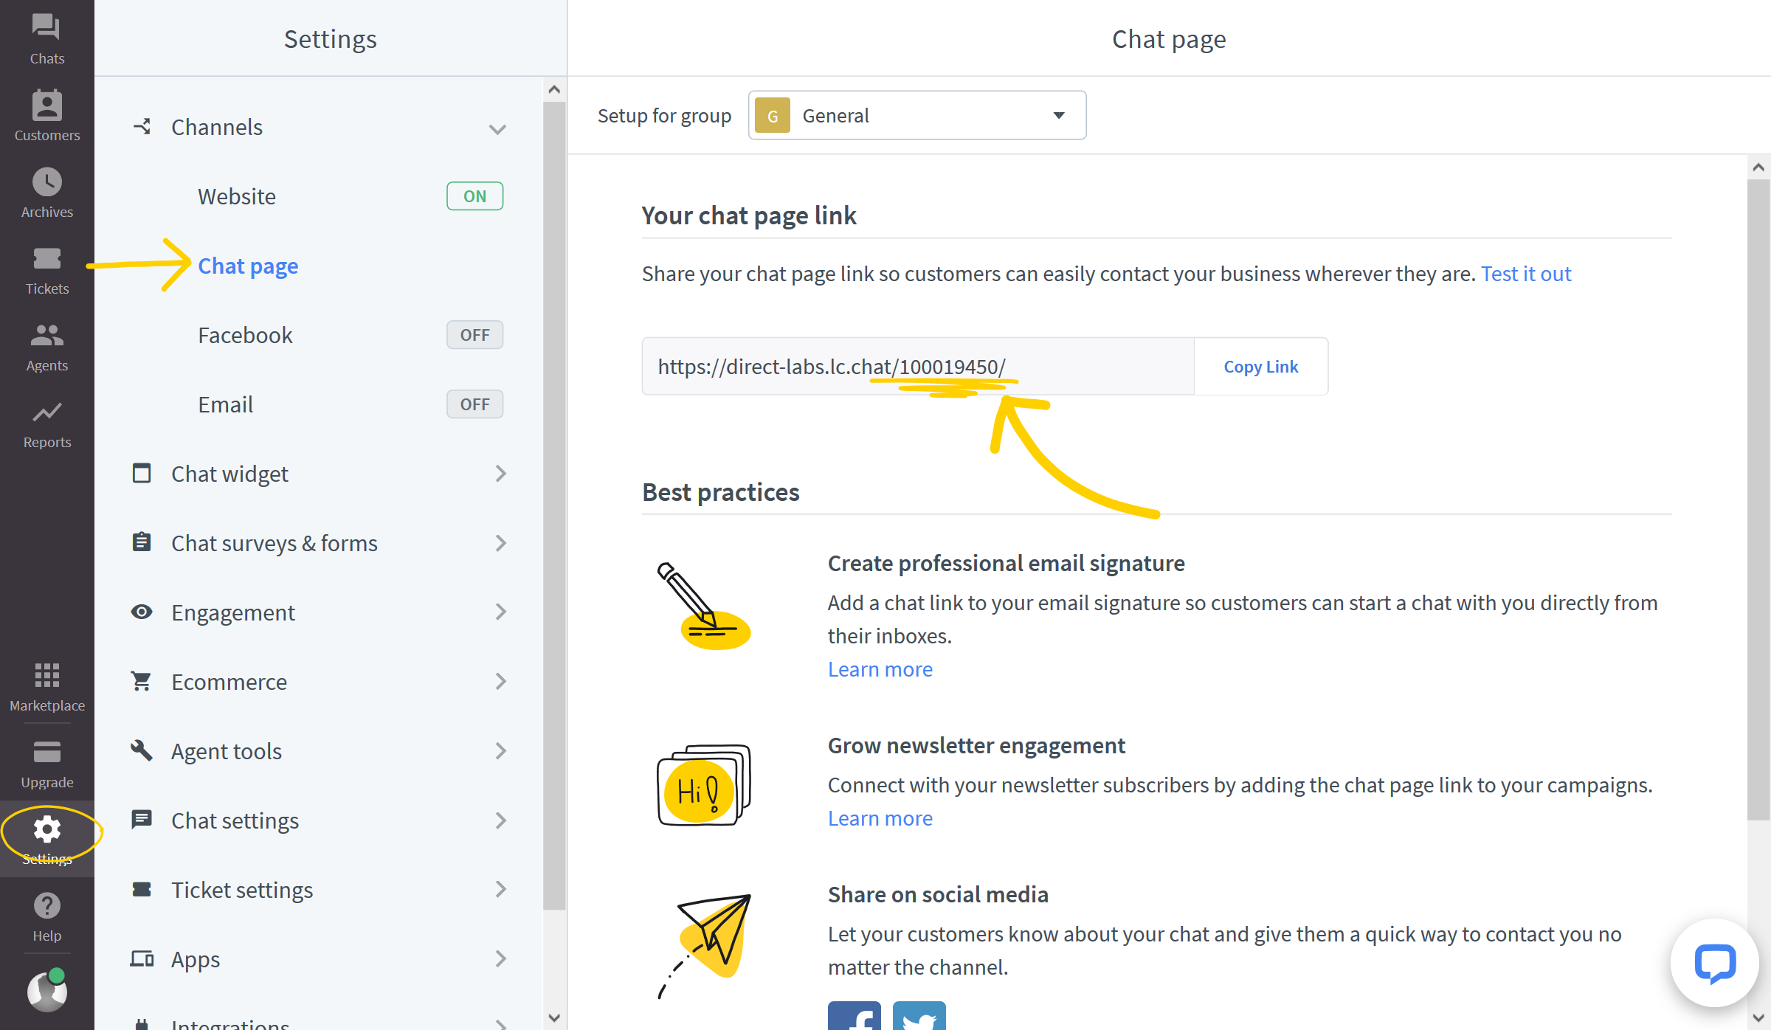Viewport: 1771px width, 1030px height.
Task: Toggle the Facebook channel OFF switch
Action: coord(474,335)
